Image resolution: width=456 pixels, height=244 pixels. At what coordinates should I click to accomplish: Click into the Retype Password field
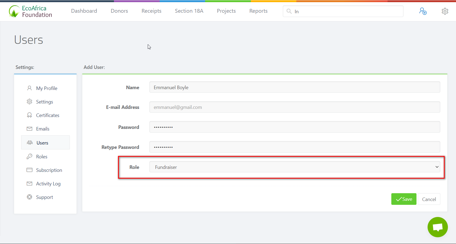click(294, 147)
